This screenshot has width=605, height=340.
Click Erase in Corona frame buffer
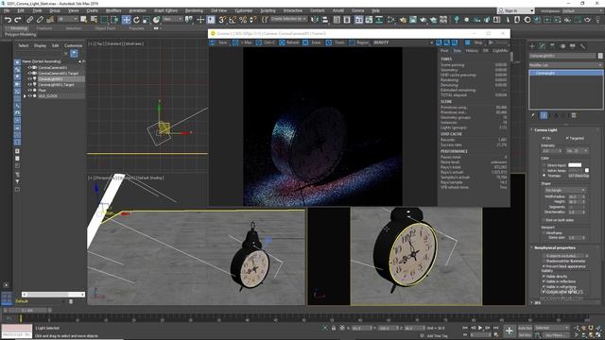pos(312,42)
